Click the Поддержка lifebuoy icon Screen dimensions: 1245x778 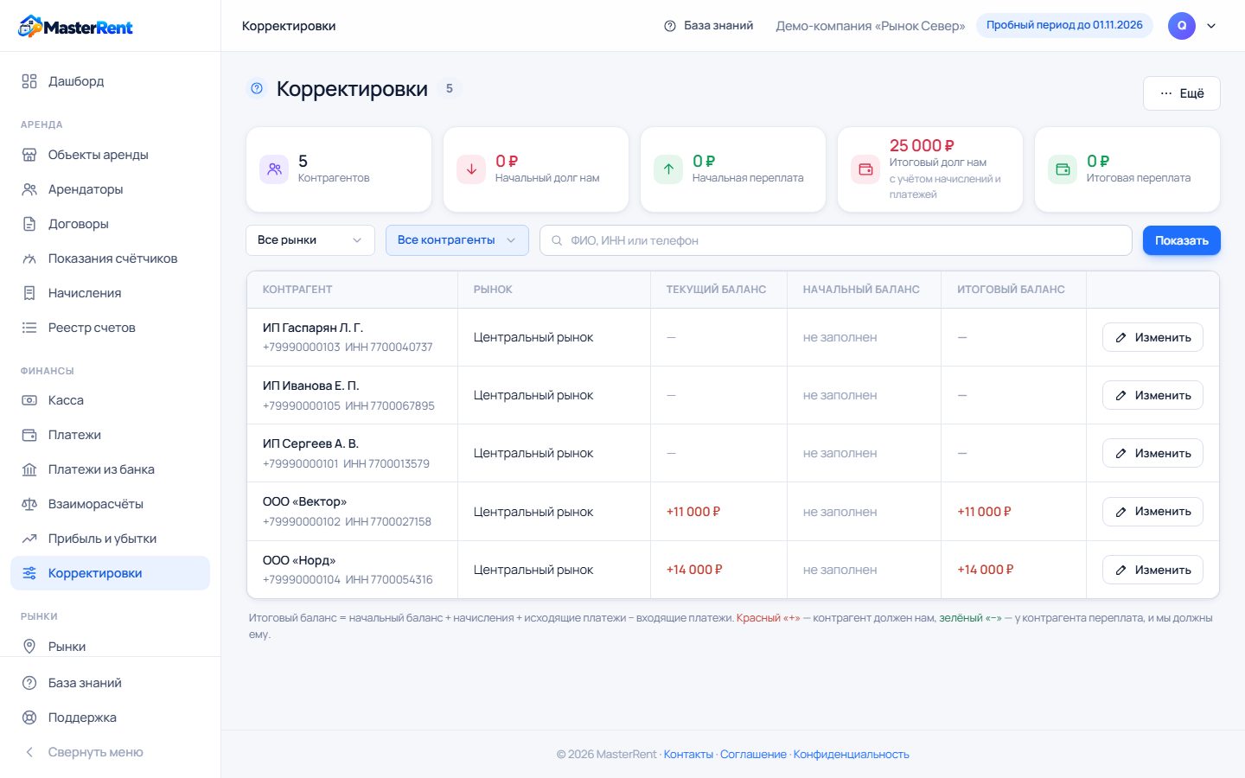coord(29,717)
